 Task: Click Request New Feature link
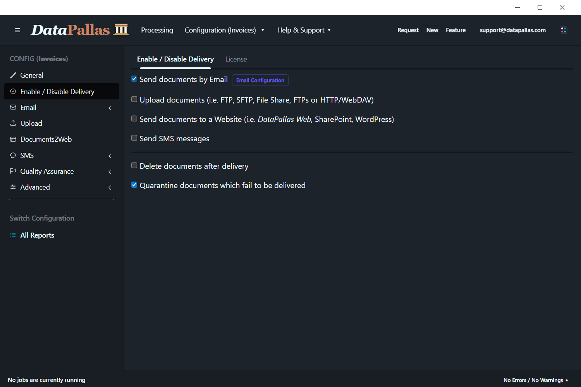click(x=431, y=30)
